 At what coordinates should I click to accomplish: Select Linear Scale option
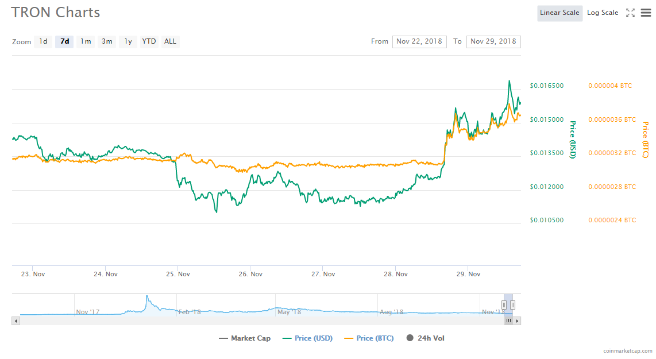[x=559, y=13]
